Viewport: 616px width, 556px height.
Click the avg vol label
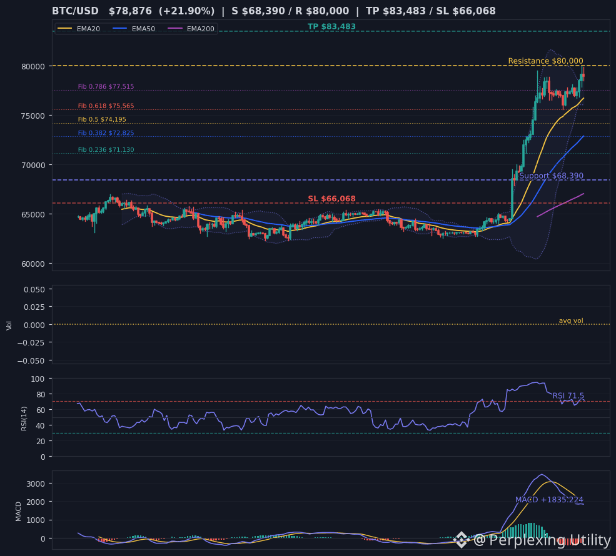tap(571, 320)
